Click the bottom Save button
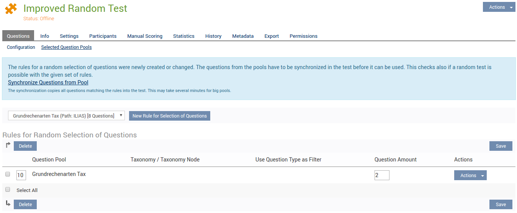 pos(501,205)
